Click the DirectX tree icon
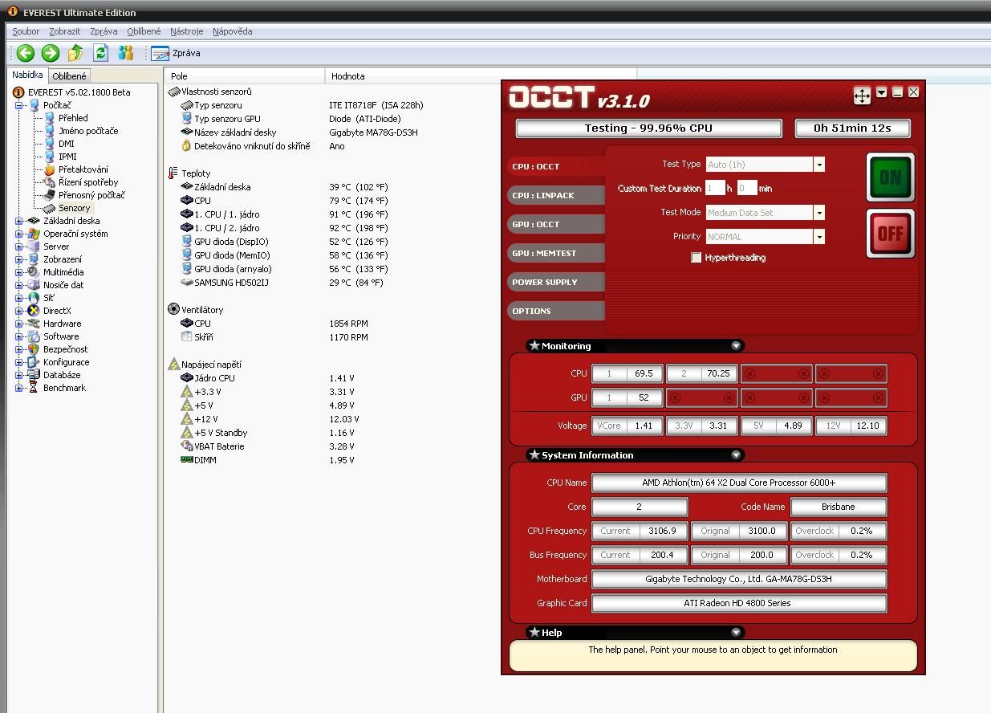 pyautogui.click(x=34, y=311)
